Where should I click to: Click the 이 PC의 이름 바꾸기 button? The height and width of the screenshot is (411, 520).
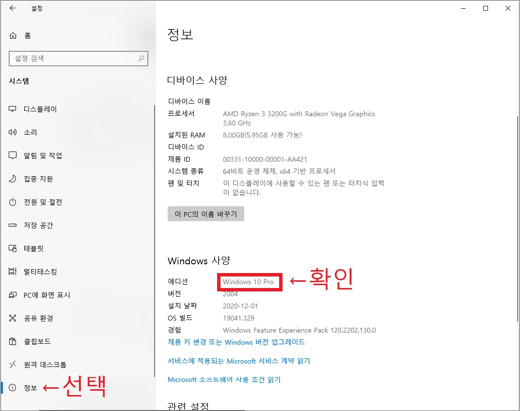[x=205, y=213]
